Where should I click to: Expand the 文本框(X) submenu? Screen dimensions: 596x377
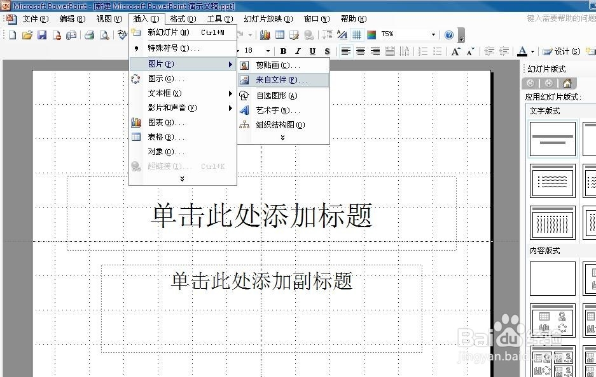[x=183, y=93]
